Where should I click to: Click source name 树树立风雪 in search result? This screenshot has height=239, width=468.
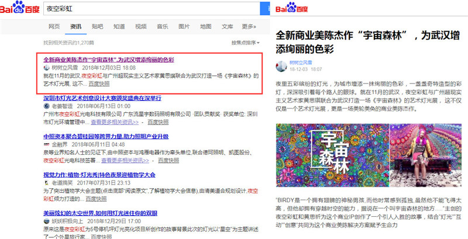coord(65,68)
